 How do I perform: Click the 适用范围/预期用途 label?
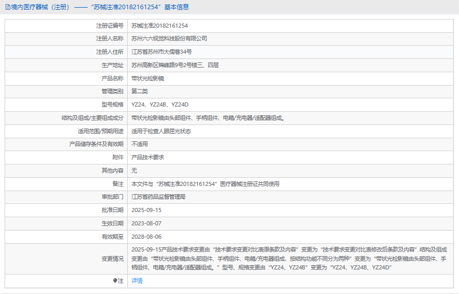[x=101, y=131]
